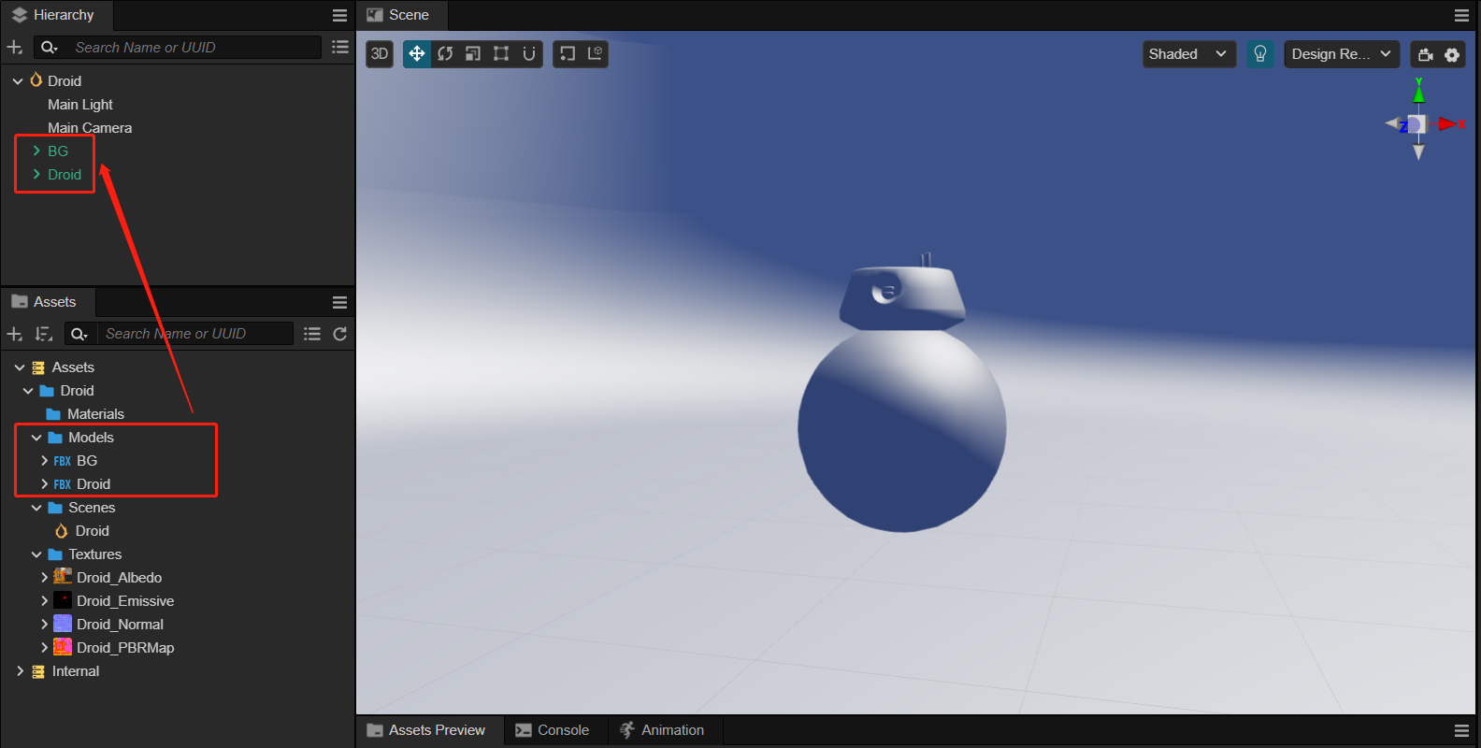Viewport: 1481px width, 748px height.
Task: Open the Animation tab
Action: [x=662, y=730]
